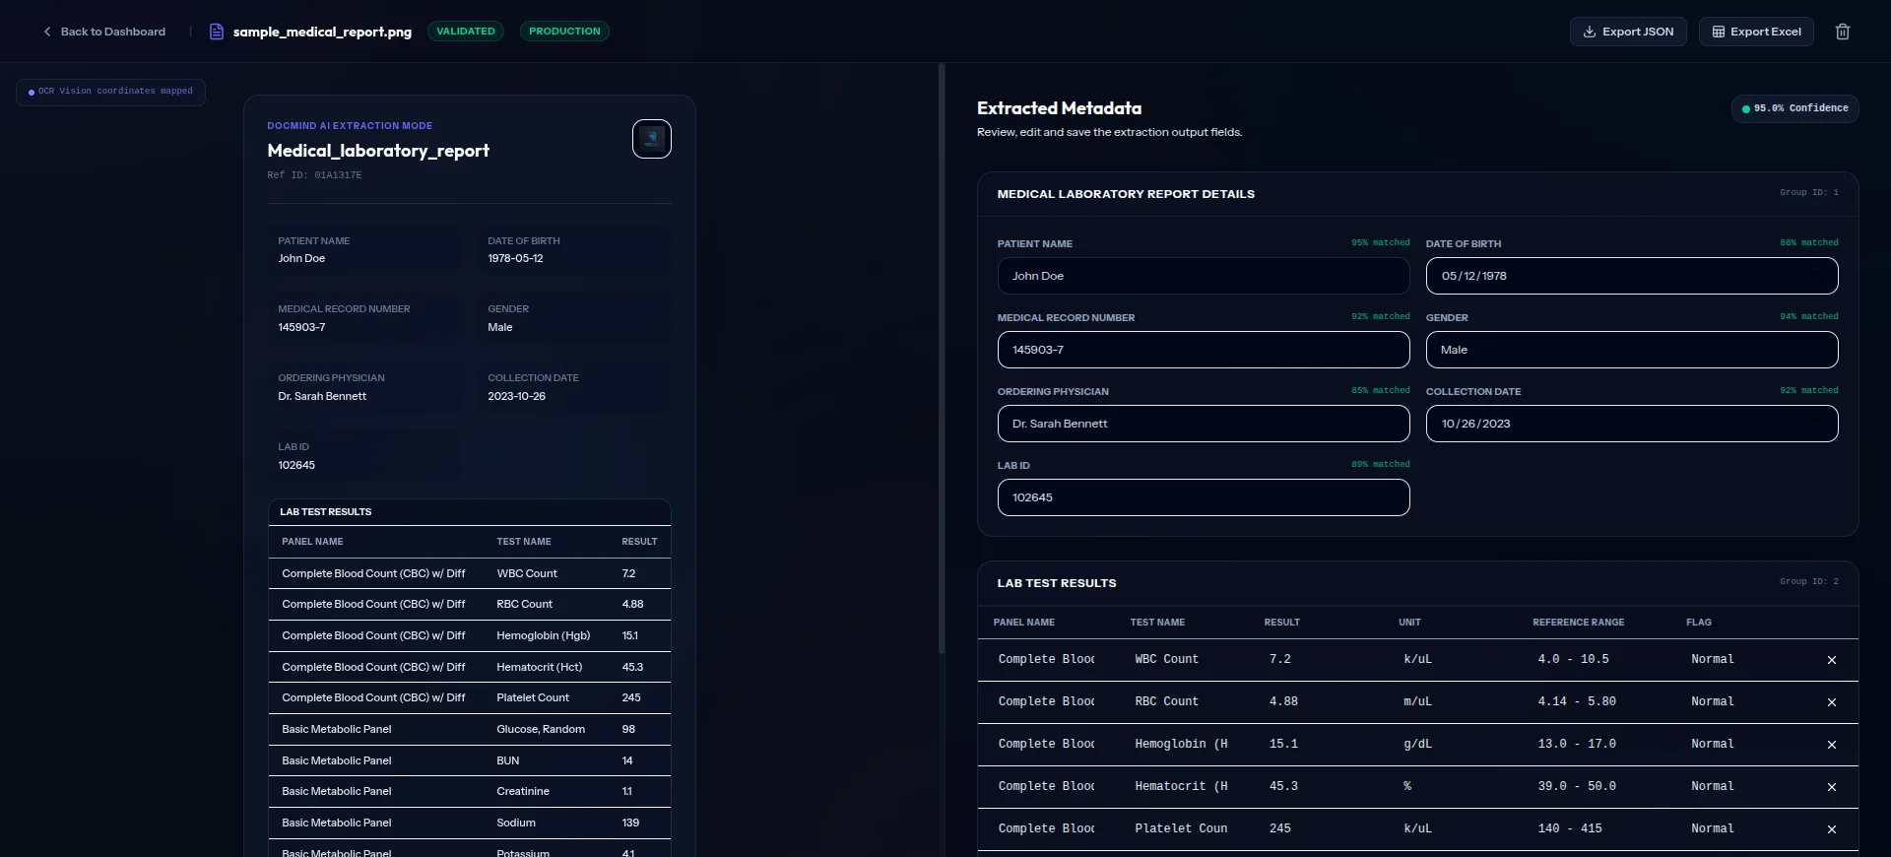Viewport: 1891px width, 857px height.
Task: Edit reference range 4.14 - 5.80
Action: coord(1592,701)
